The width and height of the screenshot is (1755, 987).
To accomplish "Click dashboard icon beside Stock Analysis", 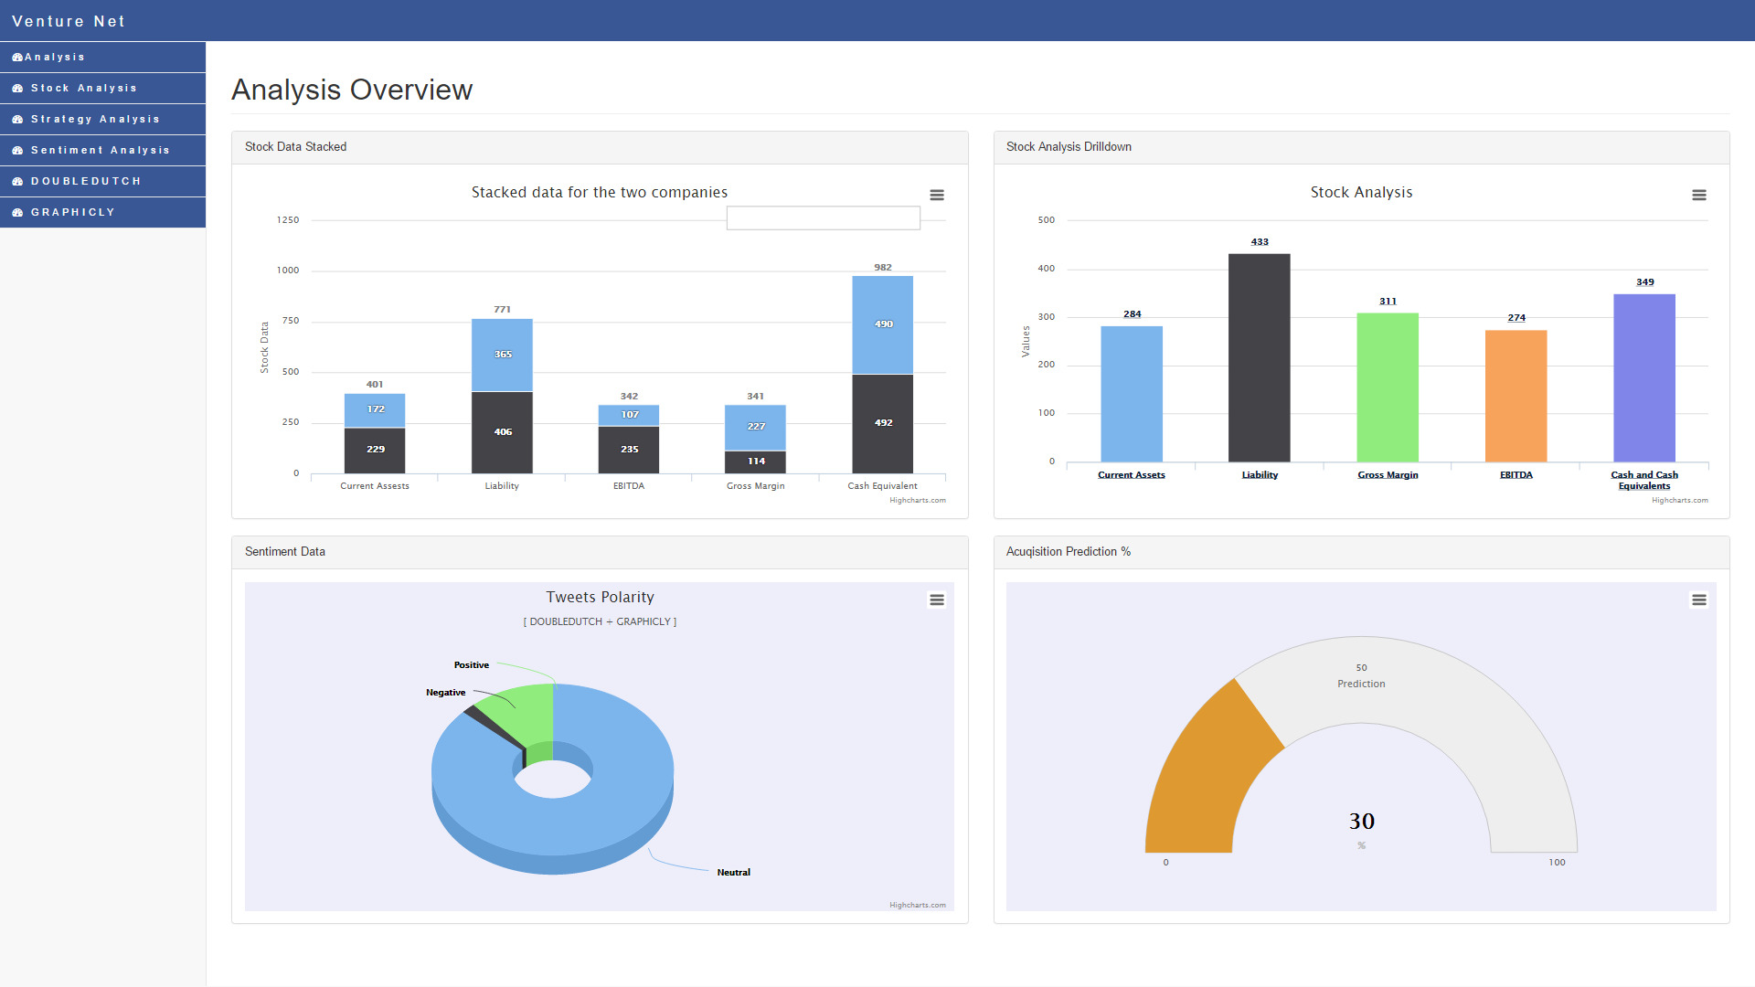I will click(17, 89).
